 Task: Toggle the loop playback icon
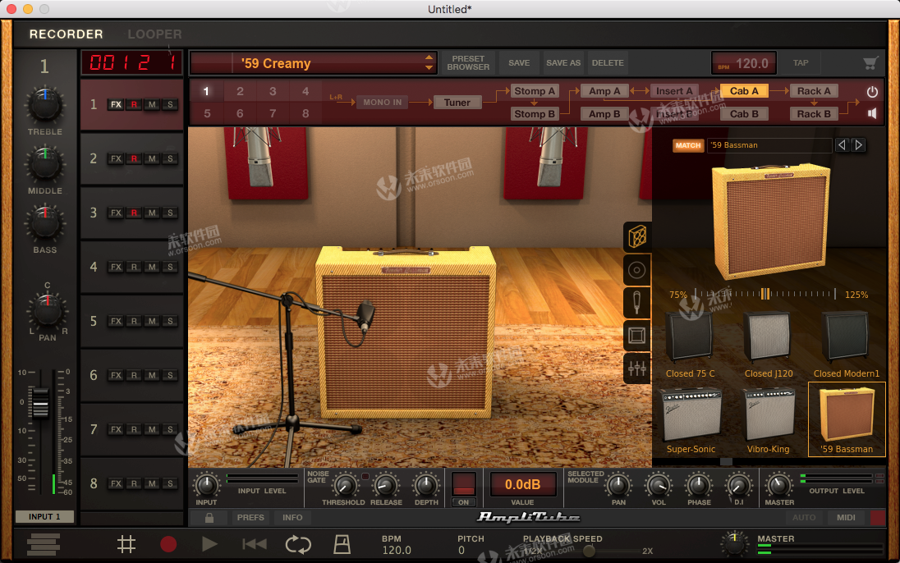coord(298,544)
